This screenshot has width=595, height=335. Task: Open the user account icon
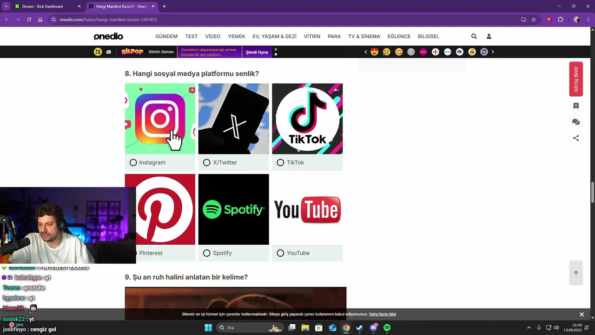[x=489, y=36]
